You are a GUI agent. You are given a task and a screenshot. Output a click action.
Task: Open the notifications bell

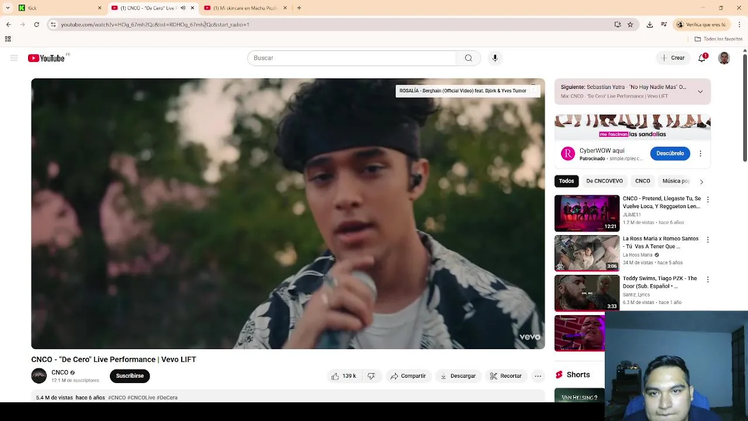pyautogui.click(x=702, y=58)
